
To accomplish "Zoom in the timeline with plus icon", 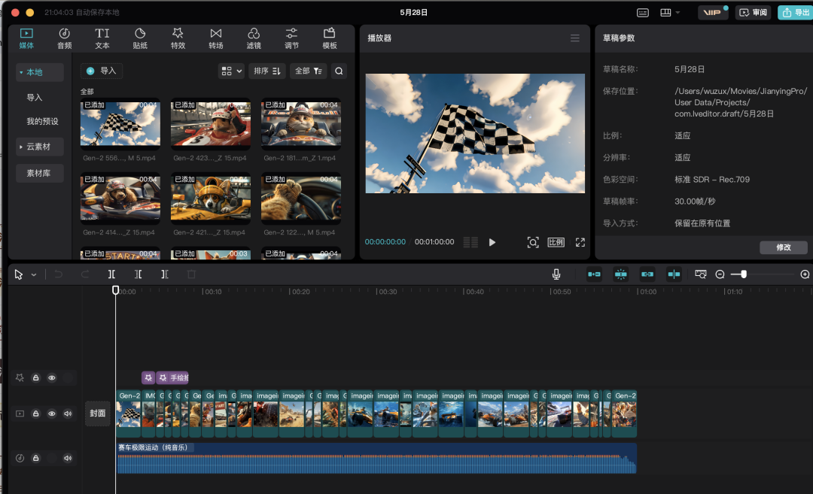I will pyautogui.click(x=805, y=274).
